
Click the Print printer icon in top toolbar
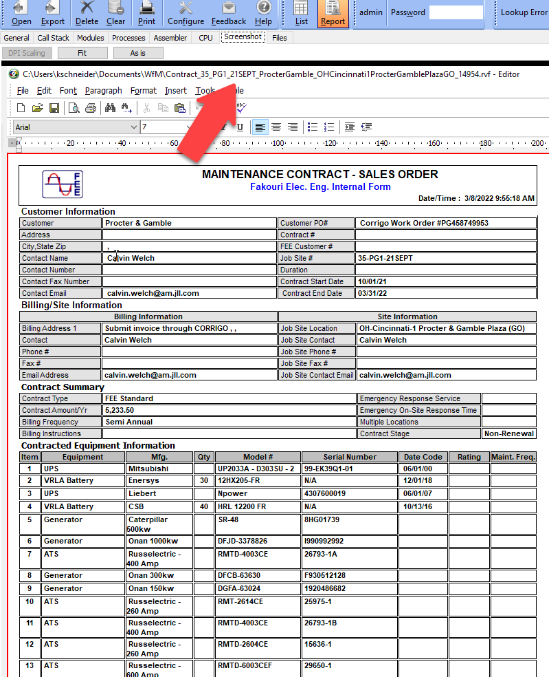(146, 13)
